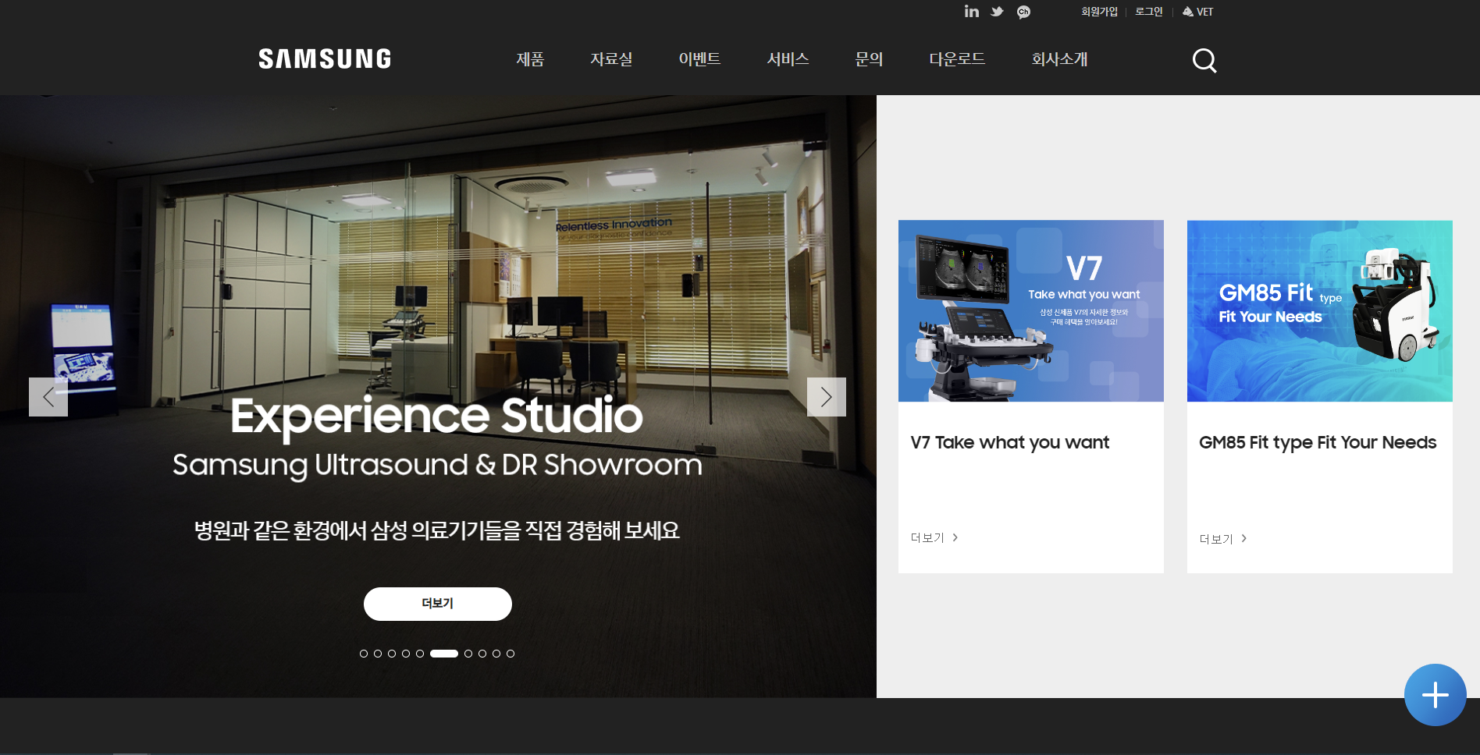Click the 'V7 Take what you want' title
The image size is (1480, 755).
click(1009, 443)
